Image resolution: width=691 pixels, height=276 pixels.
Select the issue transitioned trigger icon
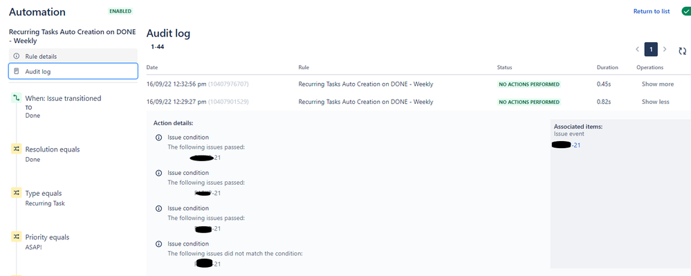[x=17, y=98]
